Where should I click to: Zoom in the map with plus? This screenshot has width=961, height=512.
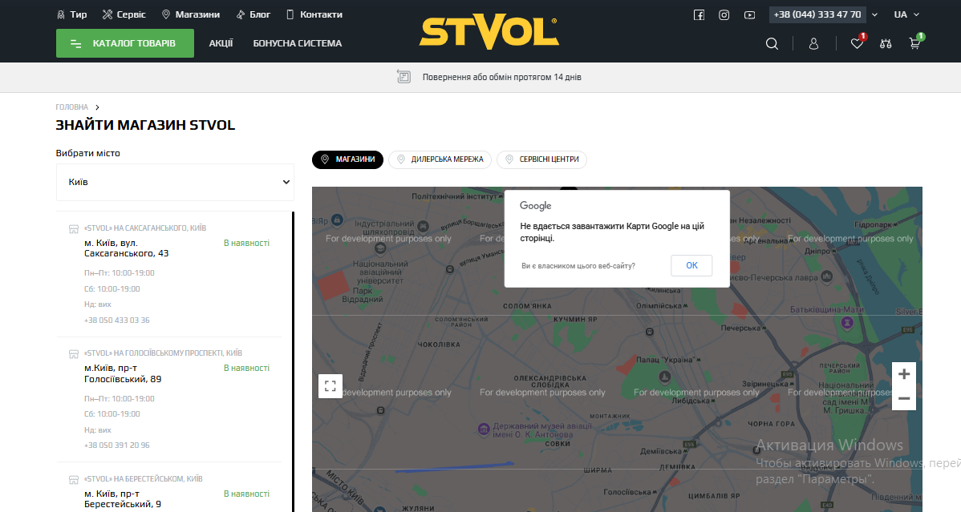pos(904,374)
